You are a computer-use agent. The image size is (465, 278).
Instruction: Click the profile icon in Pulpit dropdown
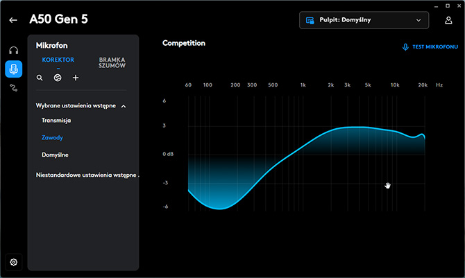pyautogui.click(x=310, y=20)
